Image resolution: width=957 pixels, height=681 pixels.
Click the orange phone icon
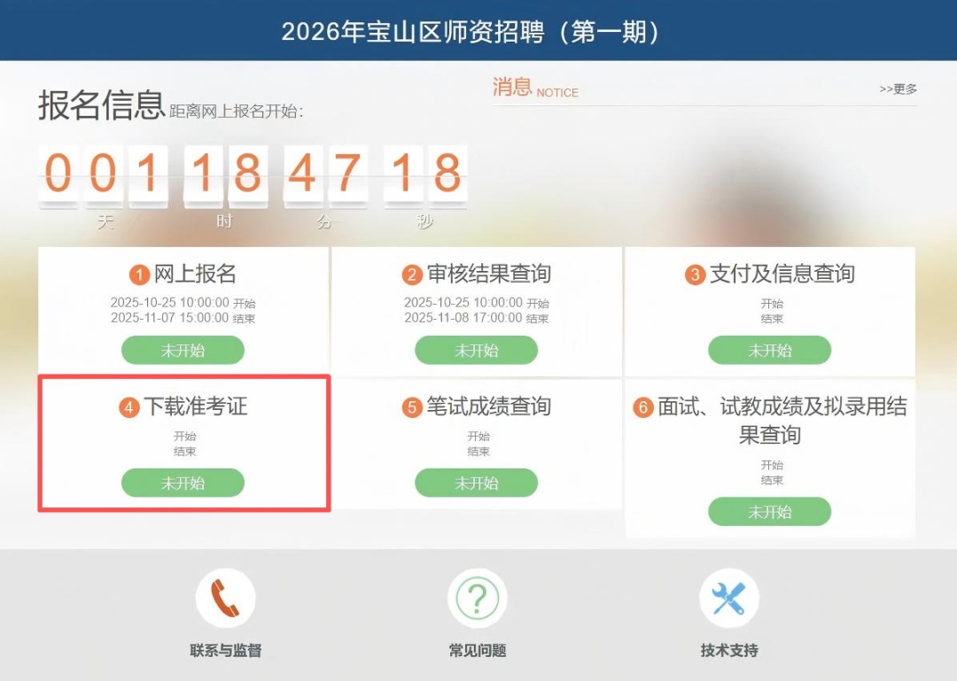(225, 599)
